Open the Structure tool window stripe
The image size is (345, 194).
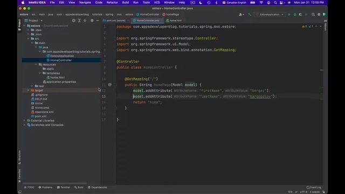[19, 157]
